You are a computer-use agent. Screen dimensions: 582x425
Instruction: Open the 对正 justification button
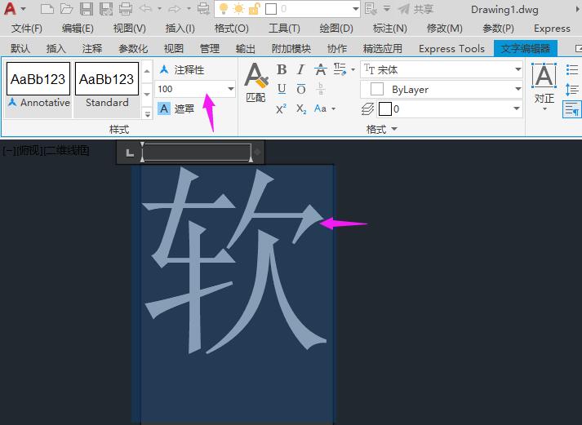pos(544,86)
